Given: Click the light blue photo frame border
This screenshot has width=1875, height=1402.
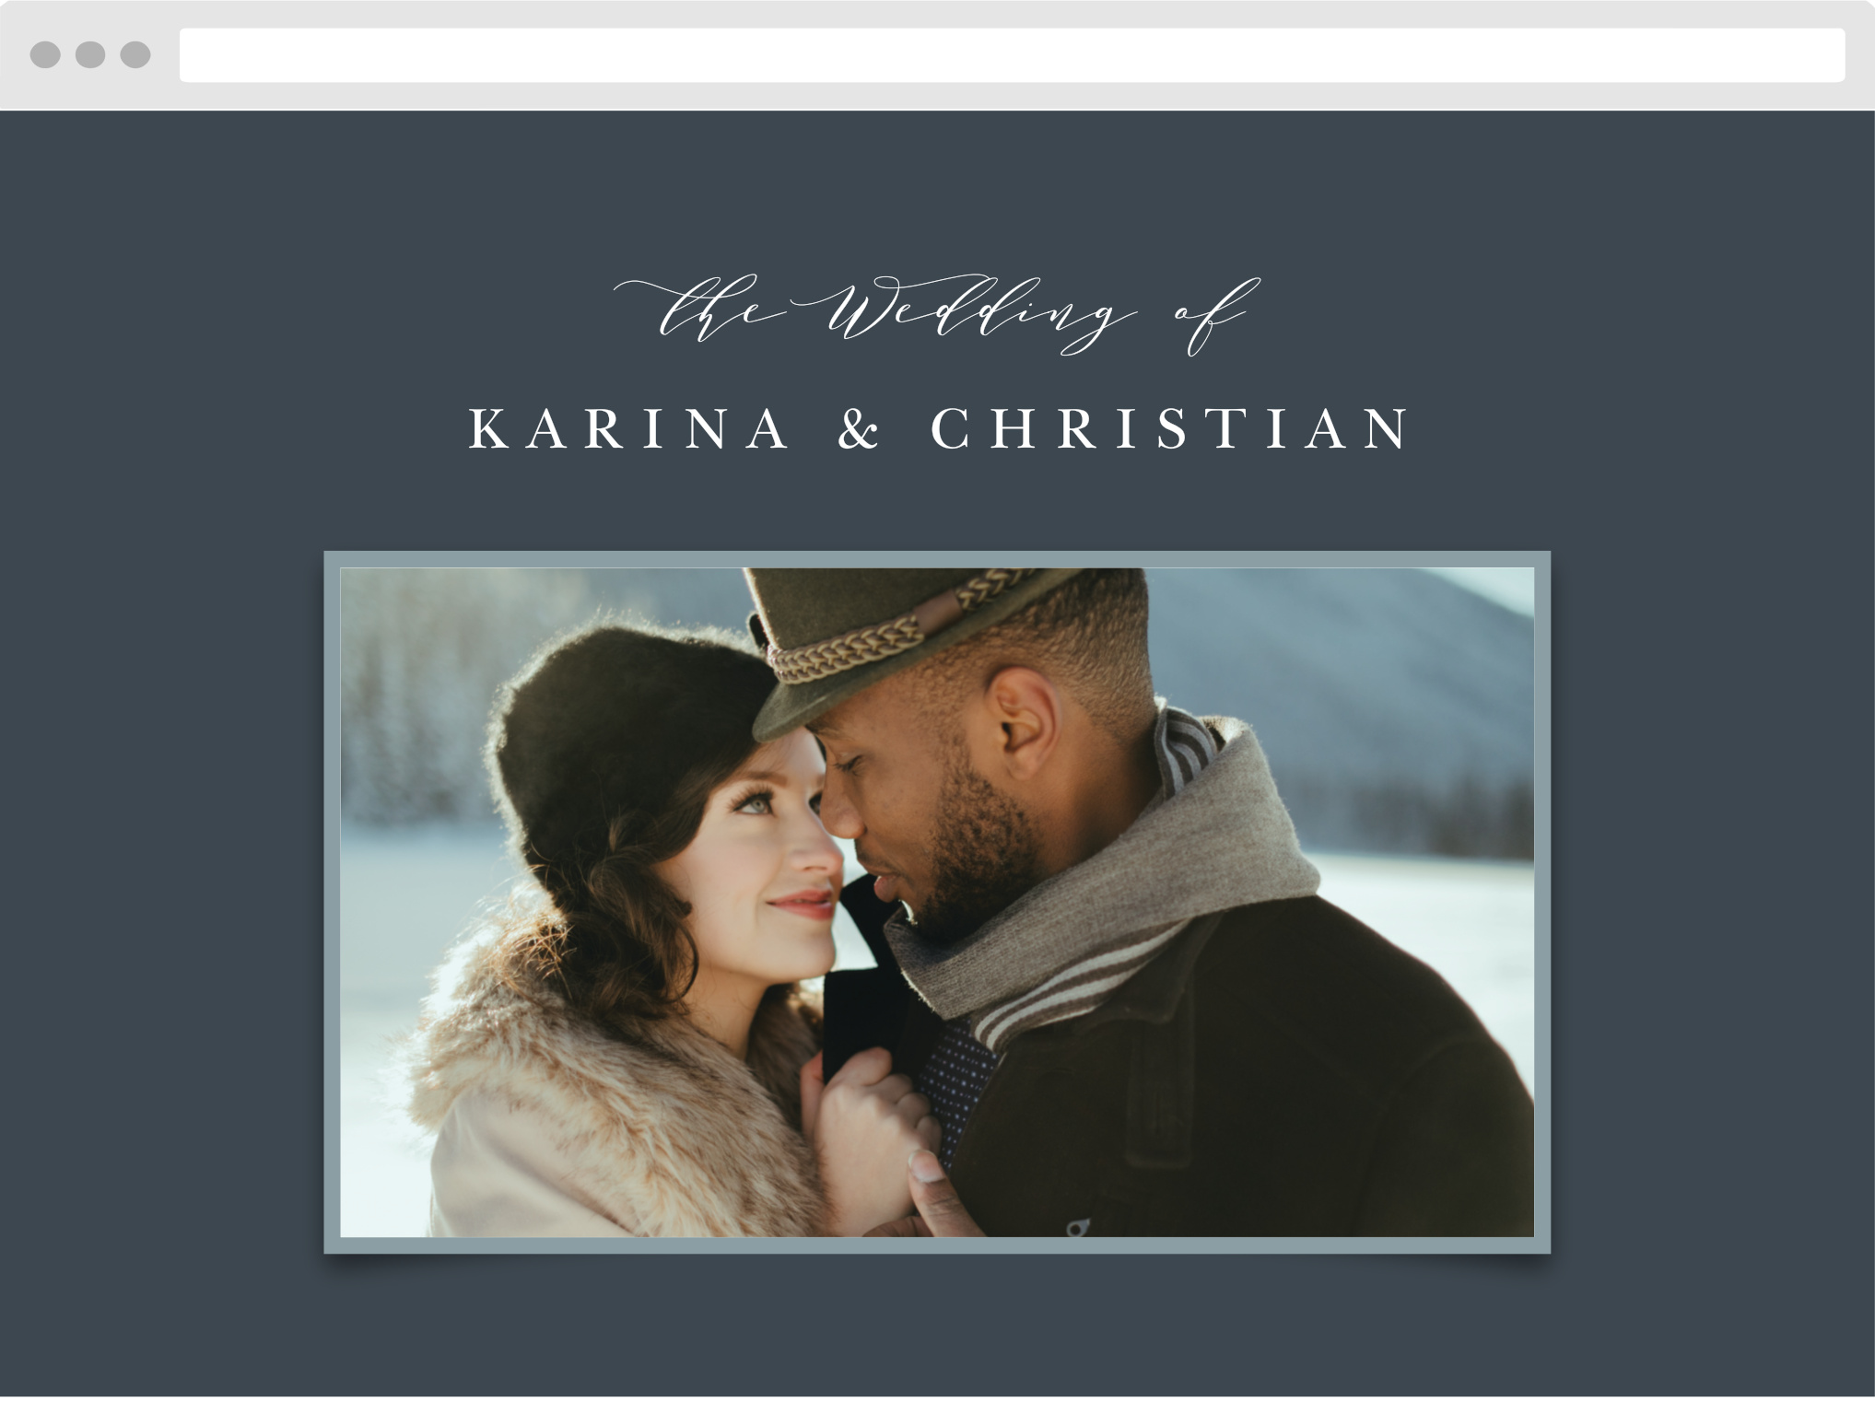Looking at the screenshot, I should 937,559.
